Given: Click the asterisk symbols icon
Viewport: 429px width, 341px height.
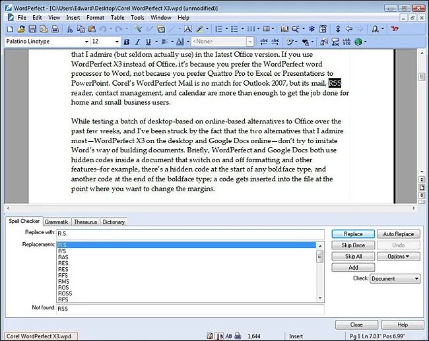Looking at the screenshot, I should [x=312, y=29].
